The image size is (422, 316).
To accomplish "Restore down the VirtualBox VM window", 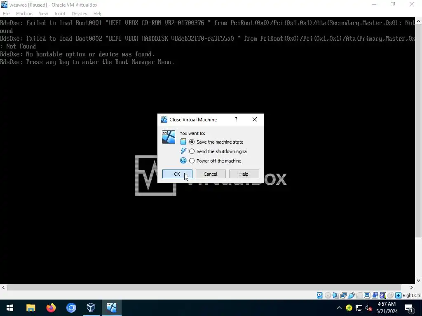I will coord(393,5).
